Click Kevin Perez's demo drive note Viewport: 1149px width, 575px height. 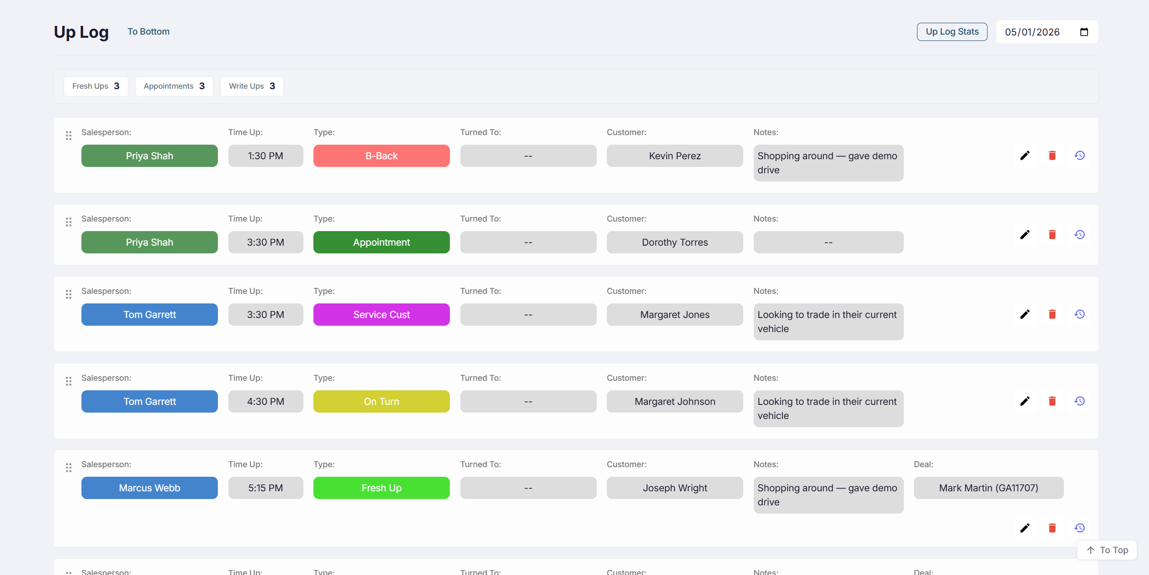tap(829, 163)
